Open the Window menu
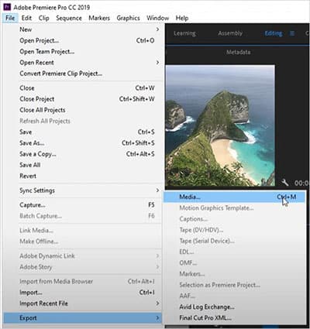Screen dimensions: 310x329 (x=158, y=18)
